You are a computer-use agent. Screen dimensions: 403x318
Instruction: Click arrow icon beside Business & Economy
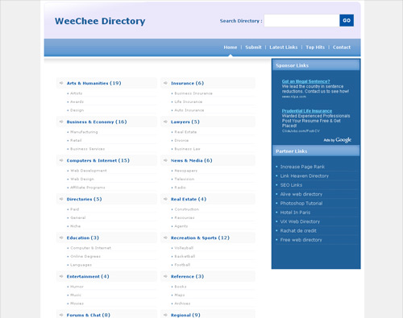click(x=61, y=122)
